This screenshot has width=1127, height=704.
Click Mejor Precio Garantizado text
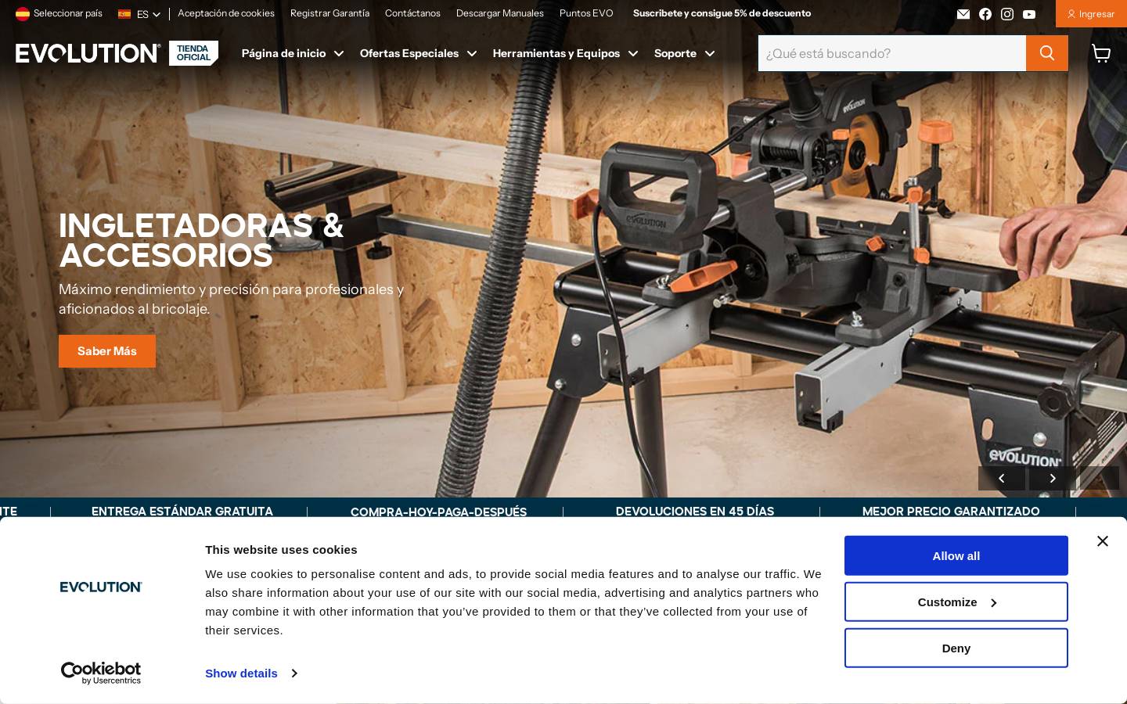point(951,511)
